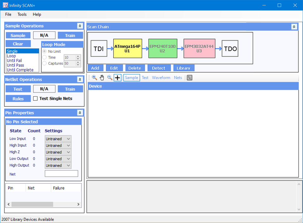Select the zoom out magnifier tool
This screenshot has width=303, height=223.
click(110, 78)
